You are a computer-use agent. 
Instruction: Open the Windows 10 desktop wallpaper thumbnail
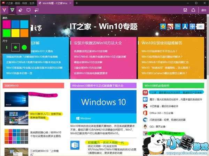pos(16,99)
